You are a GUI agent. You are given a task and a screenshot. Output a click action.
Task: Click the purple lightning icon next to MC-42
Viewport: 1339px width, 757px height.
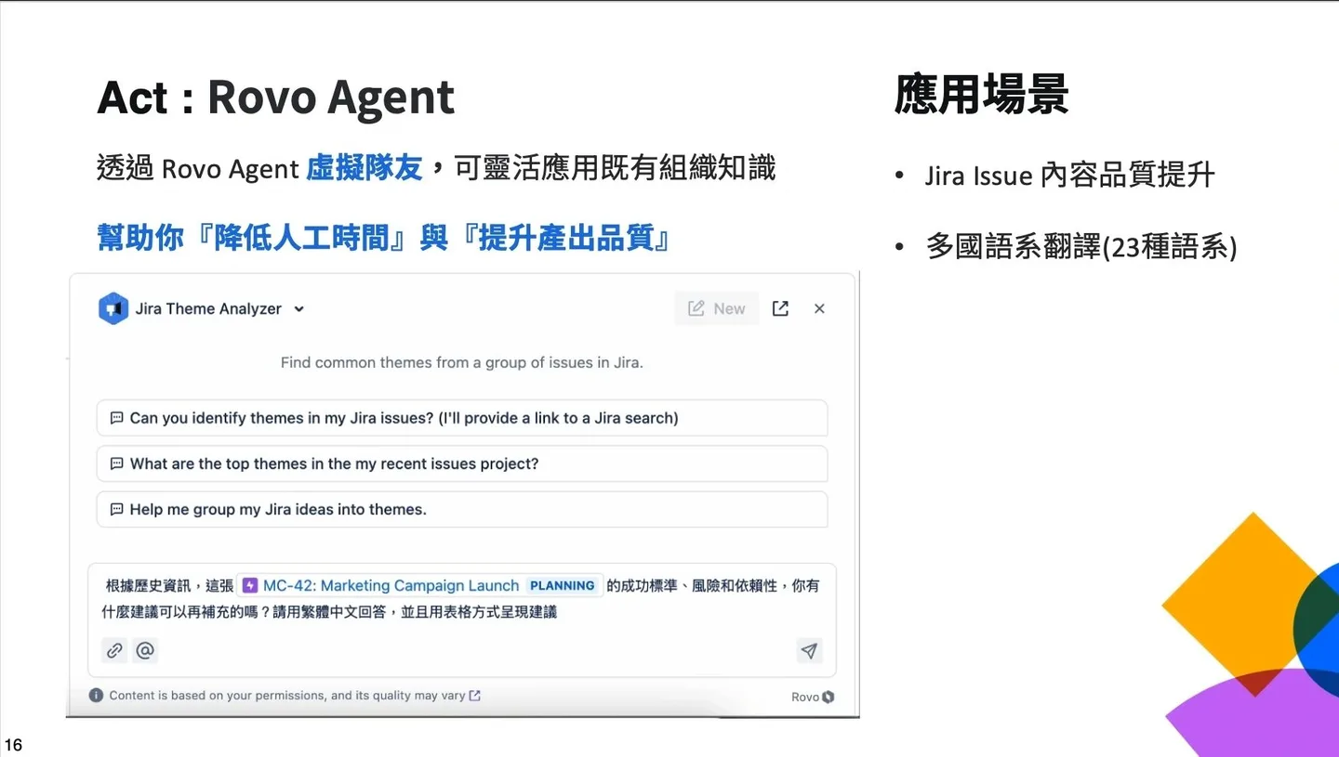(x=249, y=585)
